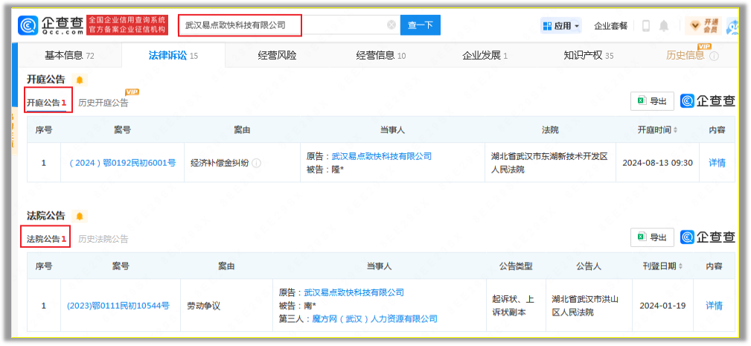Click the 查一下 search button
Image resolution: width=751 pixels, height=346 pixels.
pos(421,25)
